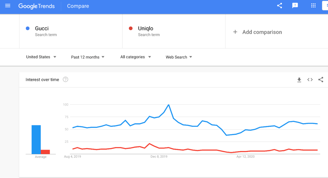Image resolution: width=328 pixels, height=178 pixels.
Task: Change the Web Search type dropdown
Action: click(x=179, y=57)
